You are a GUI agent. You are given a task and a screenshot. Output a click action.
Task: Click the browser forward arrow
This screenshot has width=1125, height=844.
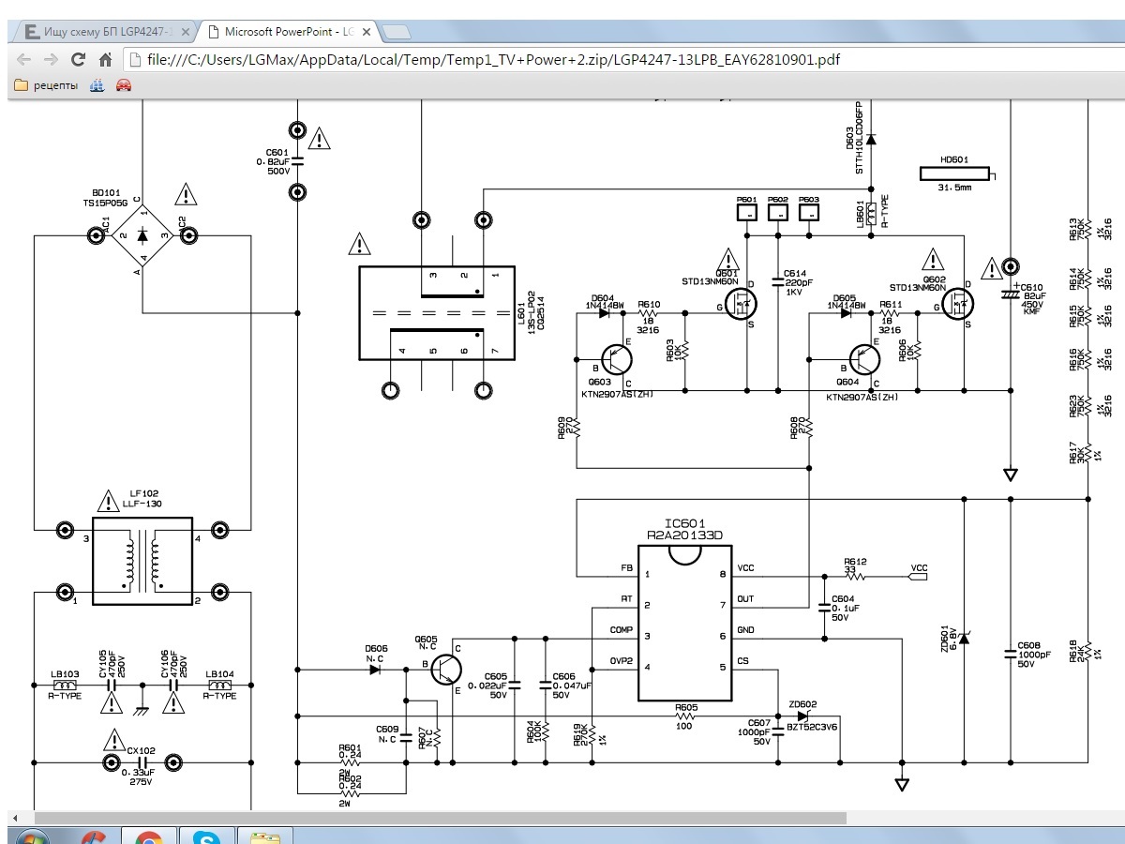tap(51, 59)
